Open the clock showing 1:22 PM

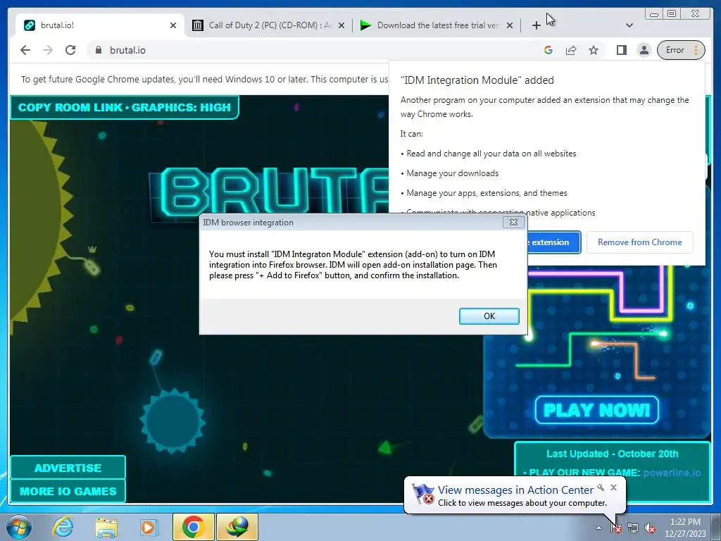(685, 528)
